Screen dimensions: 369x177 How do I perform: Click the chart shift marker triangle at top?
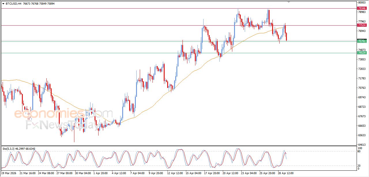pos(289,2)
